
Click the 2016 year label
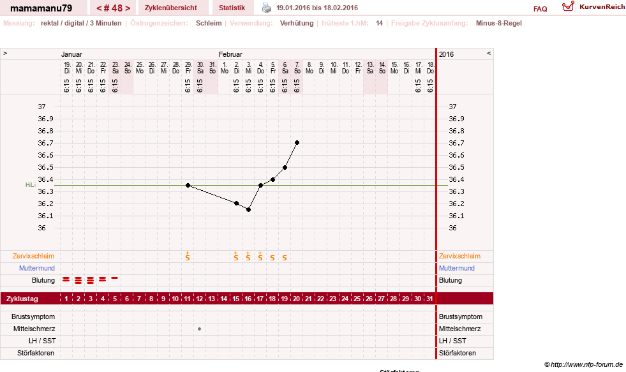(x=446, y=54)
